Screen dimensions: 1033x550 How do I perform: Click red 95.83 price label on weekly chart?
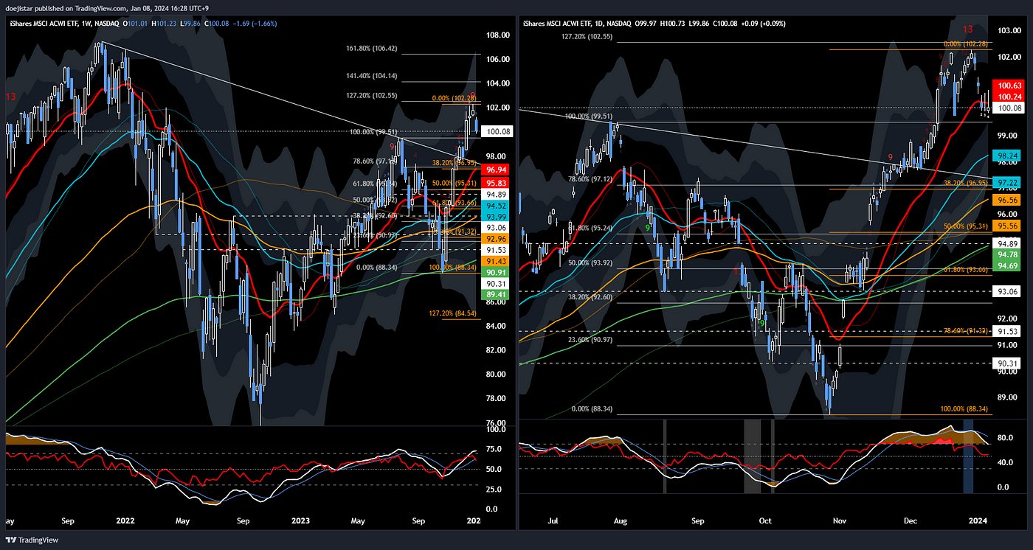point(495,182)
